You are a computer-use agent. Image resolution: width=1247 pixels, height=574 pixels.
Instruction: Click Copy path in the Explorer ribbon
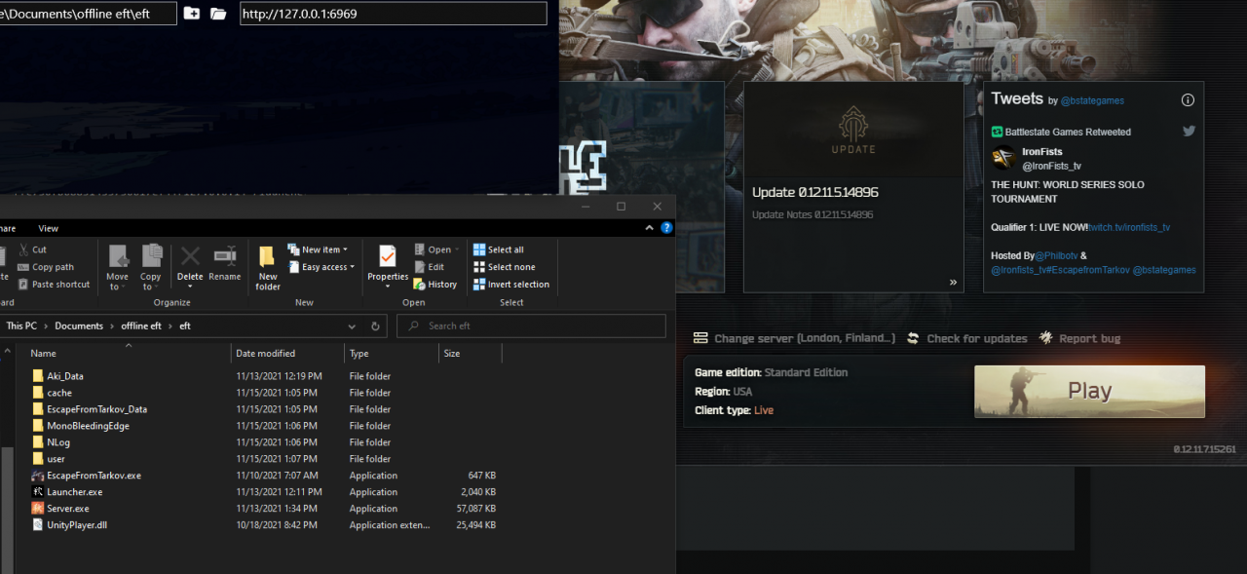pyautogui.click(x=53, y=267)
